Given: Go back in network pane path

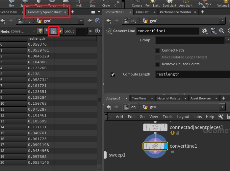Looking at the screenshot, I should click(109, 107).
